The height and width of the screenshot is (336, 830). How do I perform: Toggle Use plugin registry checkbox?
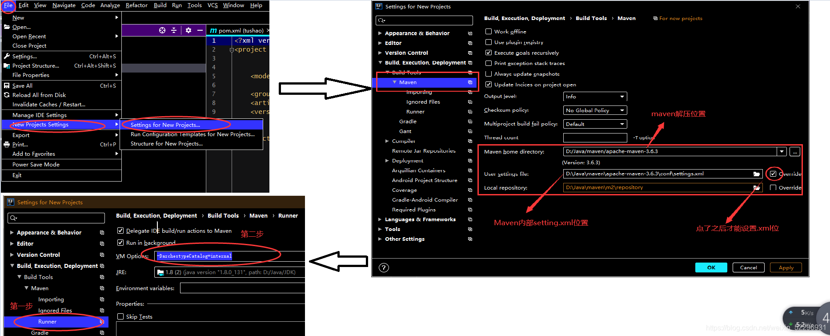(489, 42)
